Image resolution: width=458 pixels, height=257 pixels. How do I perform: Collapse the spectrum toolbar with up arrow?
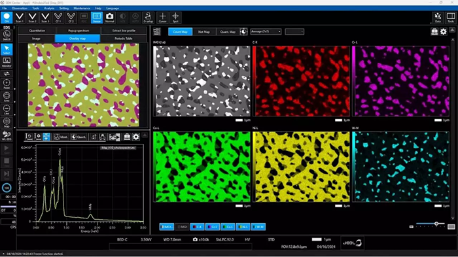click(x=145, y=135)
